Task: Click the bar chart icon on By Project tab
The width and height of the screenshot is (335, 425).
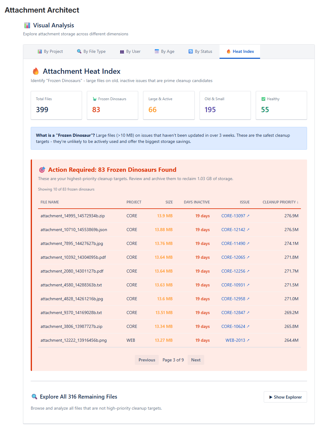Action: coord(40,51)
